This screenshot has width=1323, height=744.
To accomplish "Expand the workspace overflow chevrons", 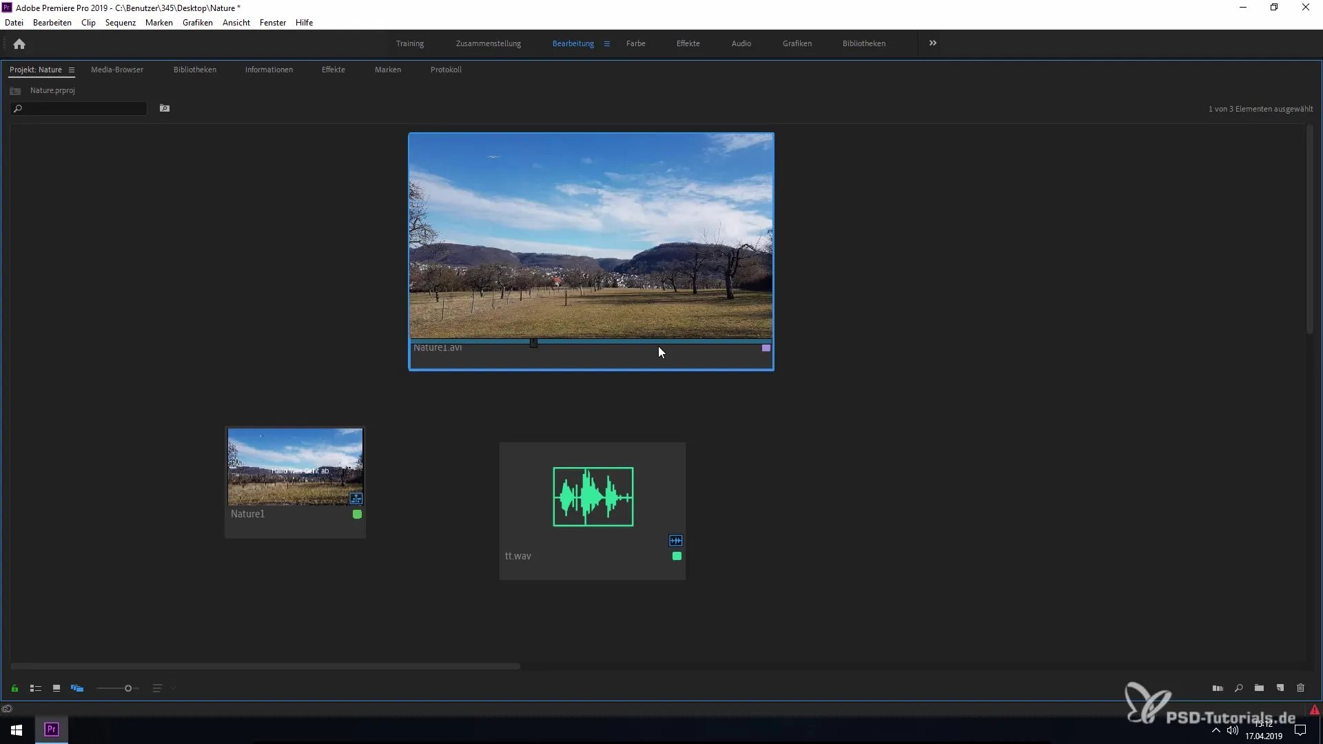I will click(933, 43).
